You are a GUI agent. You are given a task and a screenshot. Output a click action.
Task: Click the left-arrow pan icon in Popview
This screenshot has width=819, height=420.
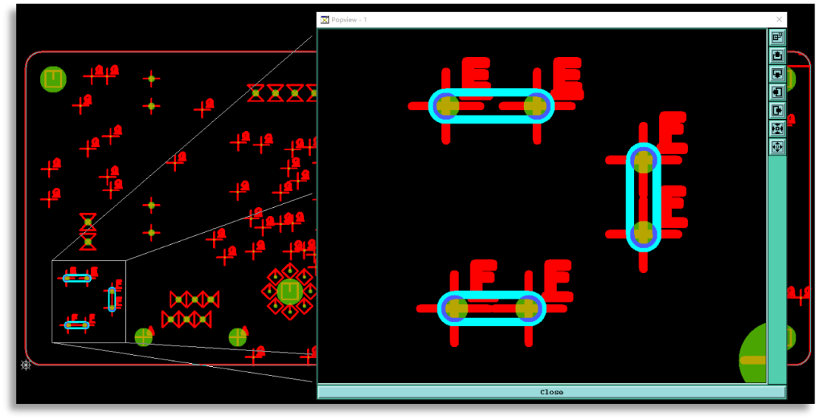point(777,92)
